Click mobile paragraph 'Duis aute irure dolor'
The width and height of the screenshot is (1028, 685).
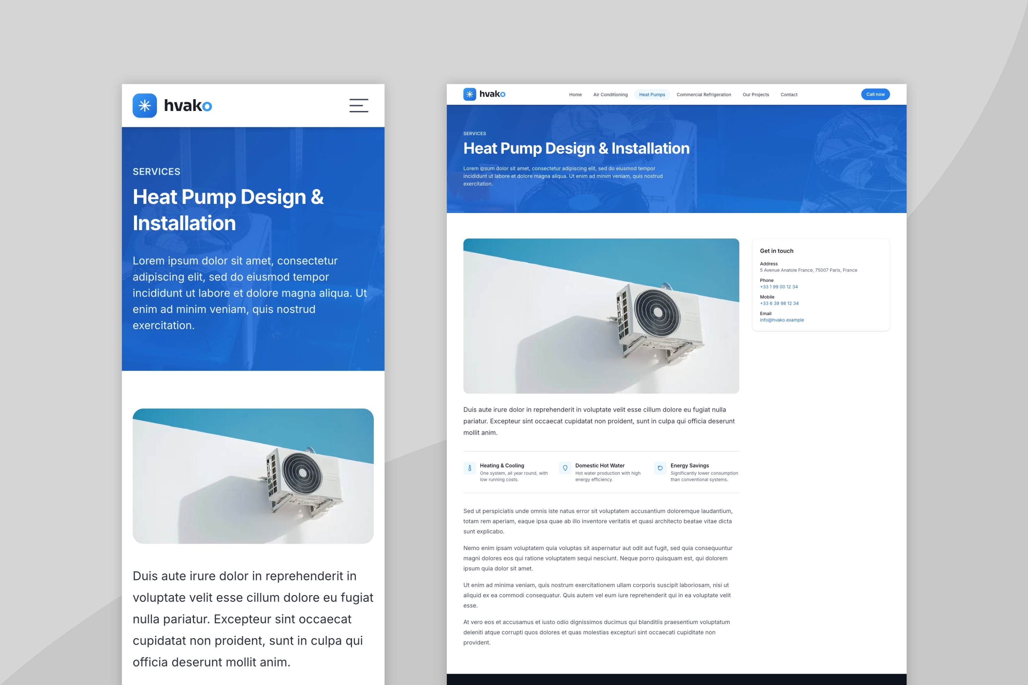(253, 619)
